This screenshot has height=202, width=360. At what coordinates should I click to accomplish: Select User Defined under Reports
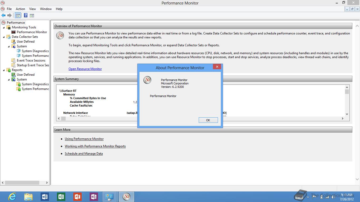(x=26, y=75)
